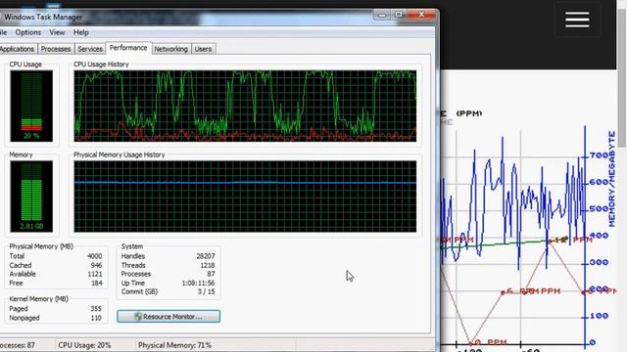The height and width of the screenshot is (352, 627).
Task: Close the Windows Task Manager window
Action: (x=421, y=15)
